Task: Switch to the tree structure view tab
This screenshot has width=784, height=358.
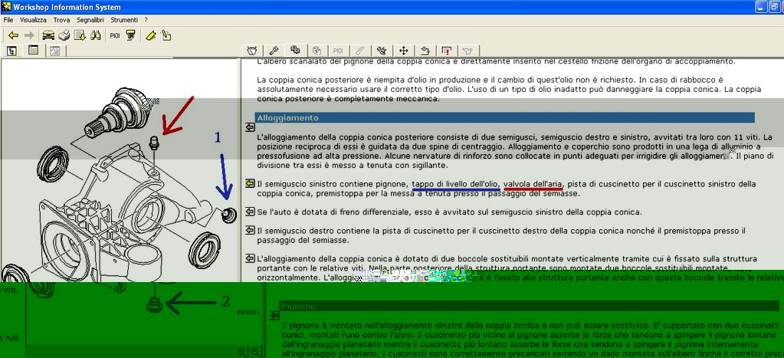Action: [12, 51]
